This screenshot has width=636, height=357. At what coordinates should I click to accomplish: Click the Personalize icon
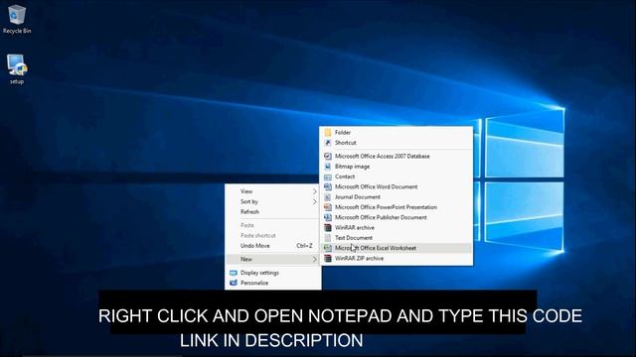click(x=234, y=283)
